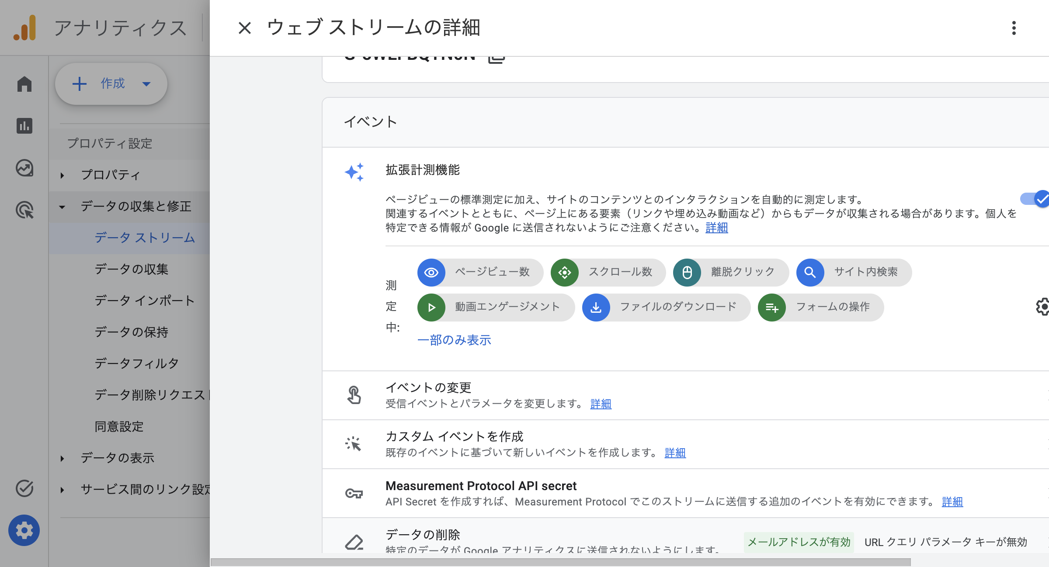Click メールアドレスが有効 status badge

click(x=799, y=542)
